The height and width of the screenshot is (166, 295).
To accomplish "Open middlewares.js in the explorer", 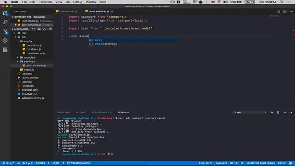I will point(35,53).
